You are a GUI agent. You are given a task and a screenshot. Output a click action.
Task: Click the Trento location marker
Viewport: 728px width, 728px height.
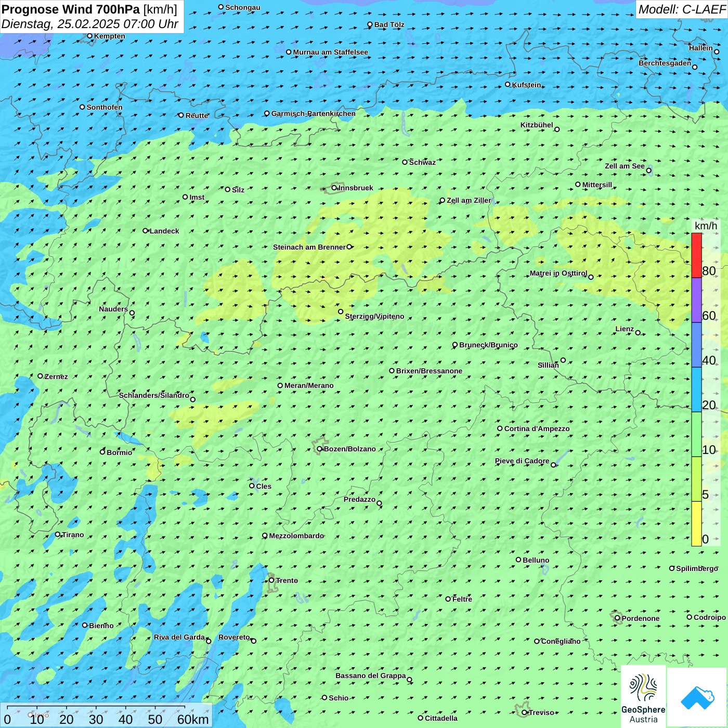click(271, 580)
